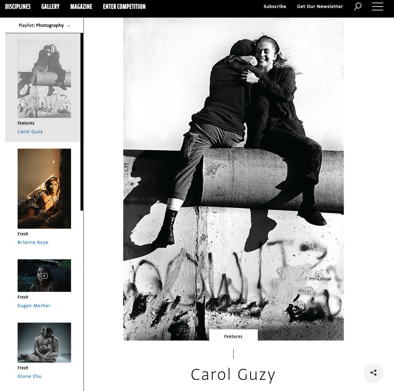This screenshot has width=394, height=391.
Task: Click the share icon button
Action: point(373,373)
